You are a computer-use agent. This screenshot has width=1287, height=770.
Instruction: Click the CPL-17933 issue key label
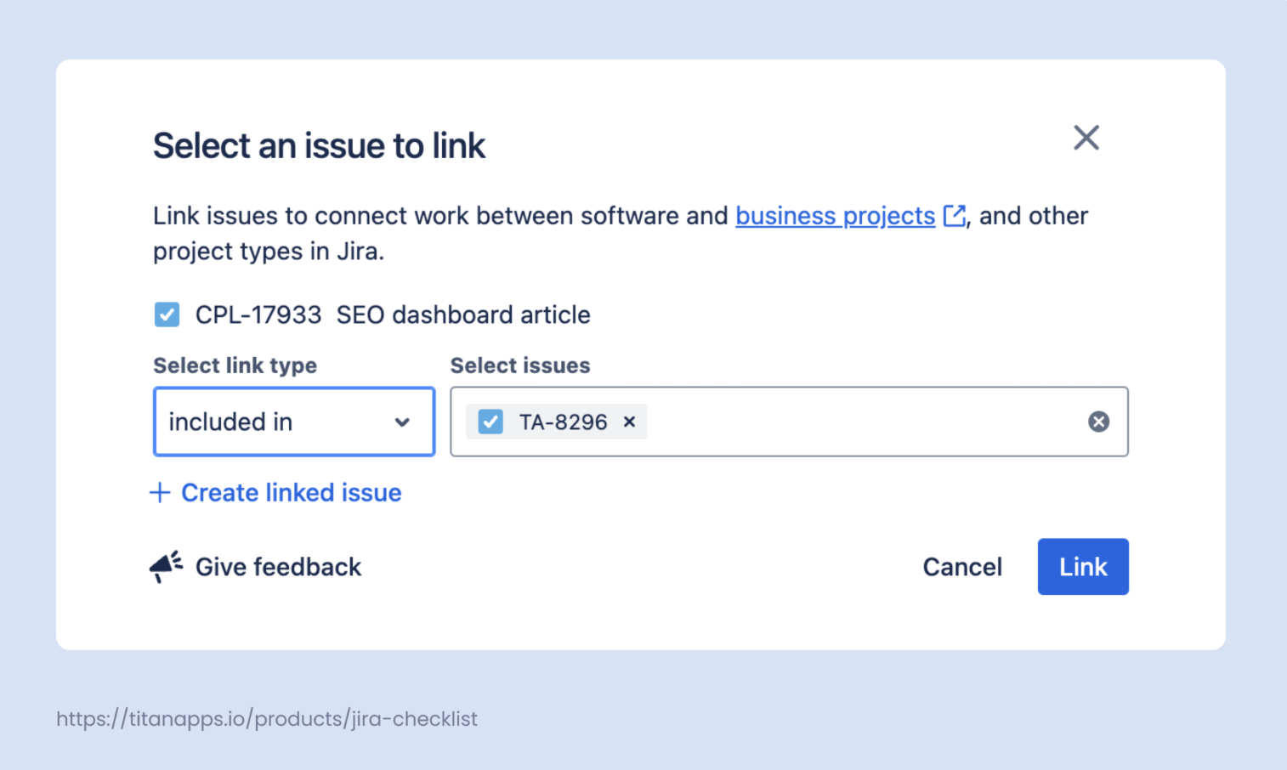[258, 314]
